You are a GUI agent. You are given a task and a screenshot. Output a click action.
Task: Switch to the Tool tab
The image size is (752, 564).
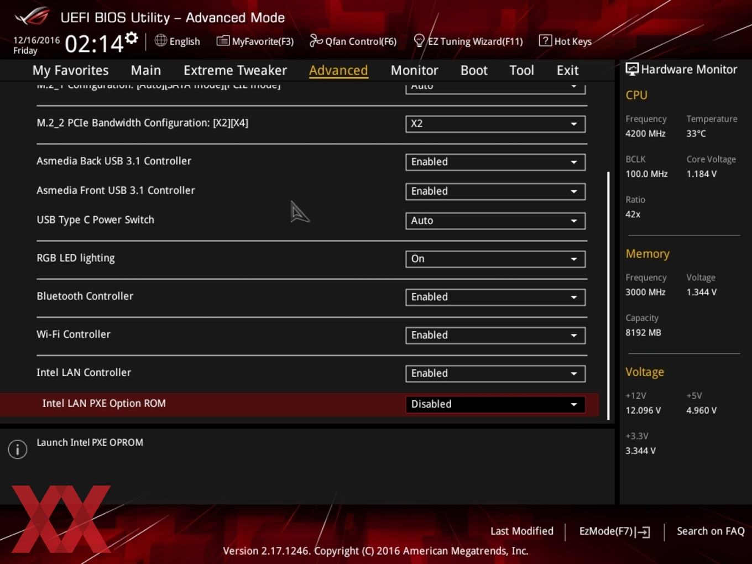click(521, 70)
